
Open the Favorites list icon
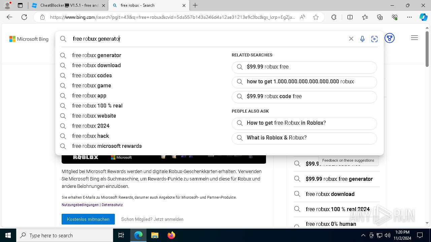[365, 17]
